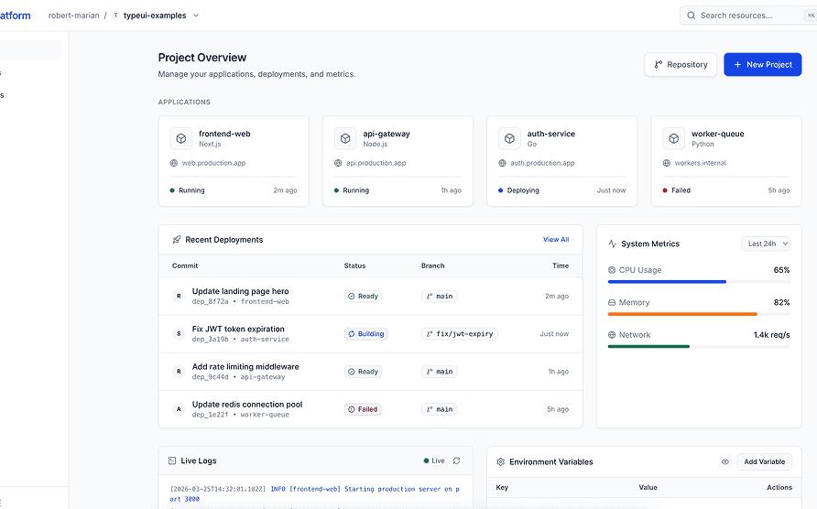Click globe icon next to auth.production.app
The width and height of the screenshot is (817, 509).
tap(502, 163)
